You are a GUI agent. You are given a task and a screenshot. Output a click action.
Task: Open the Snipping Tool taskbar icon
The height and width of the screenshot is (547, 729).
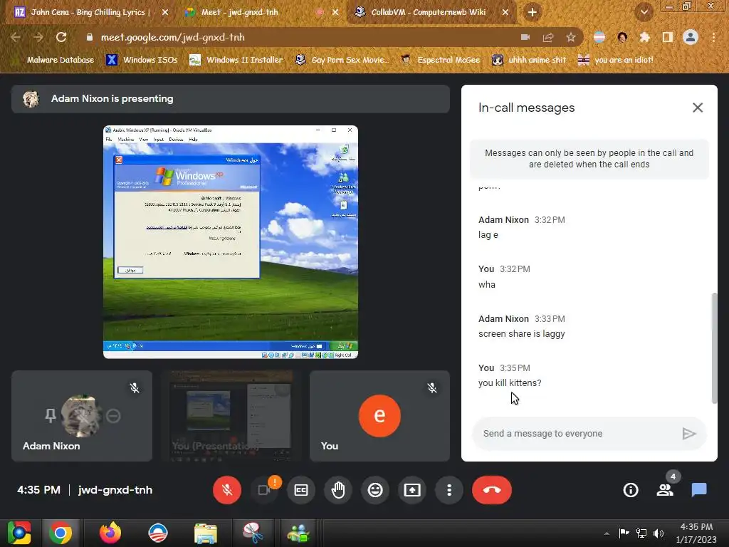(253, 533)
